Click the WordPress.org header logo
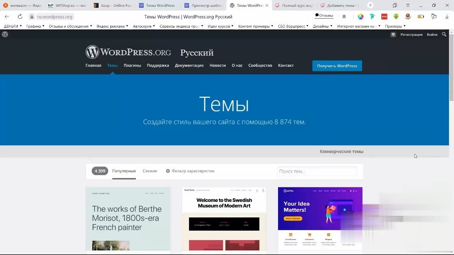The width and height of the screenshot is (454, 255). [128, 52]
